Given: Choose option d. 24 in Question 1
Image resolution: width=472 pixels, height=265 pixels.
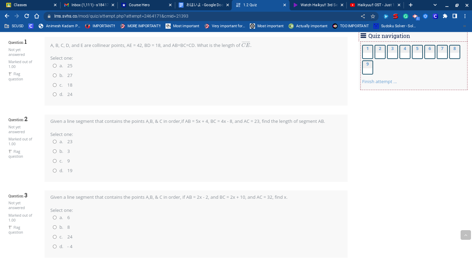Looking at the screenshot, I should [55, 95].
